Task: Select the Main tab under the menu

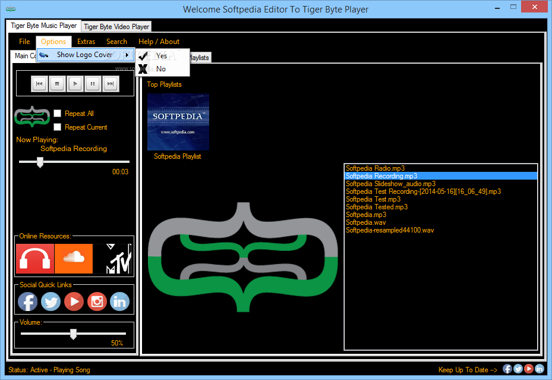Action: tap(24, 56)
